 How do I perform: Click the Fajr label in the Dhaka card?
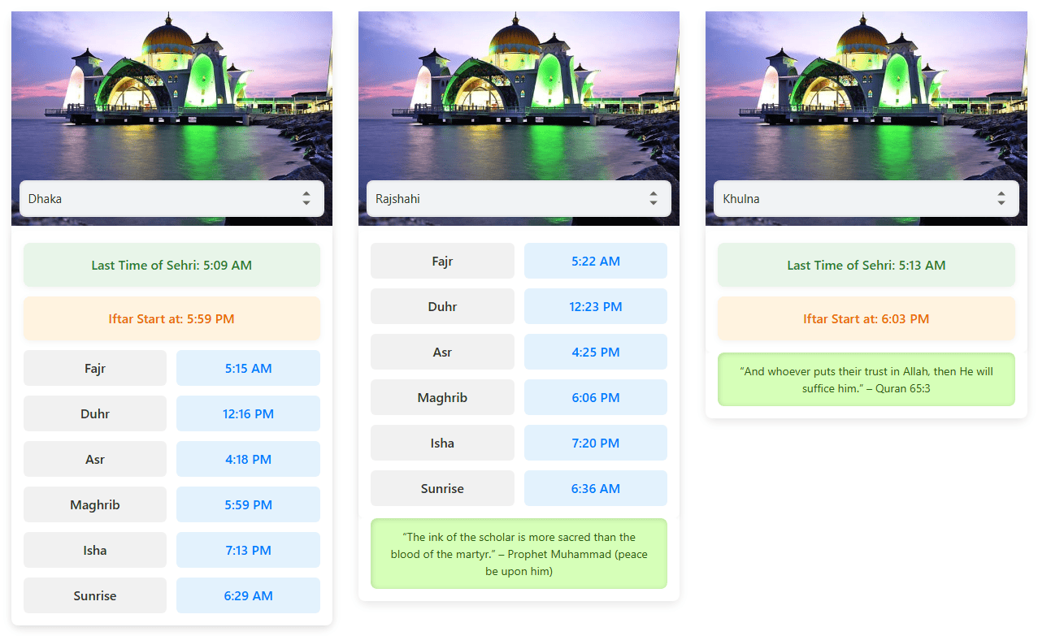point(95,368)
